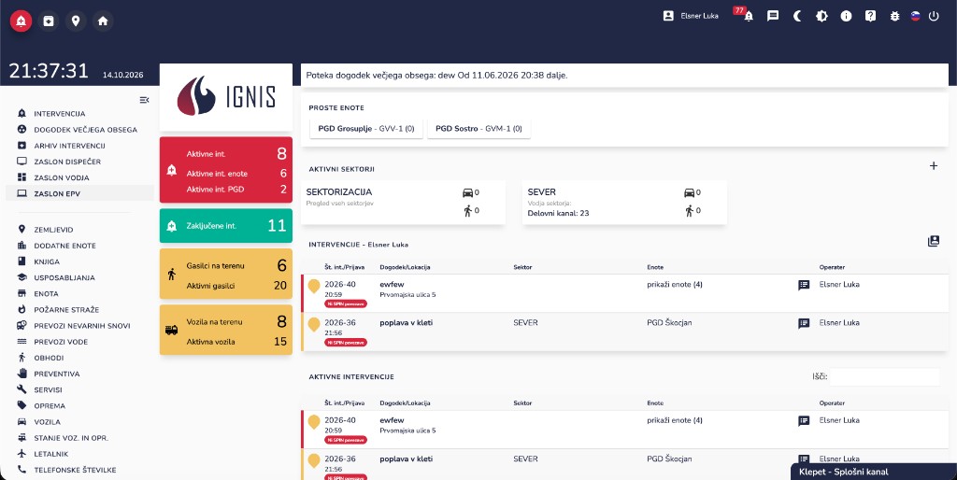Select free unit PGD Grosuplje GVV-1
The image size is (957, 480).
click(x=366, y=129)
